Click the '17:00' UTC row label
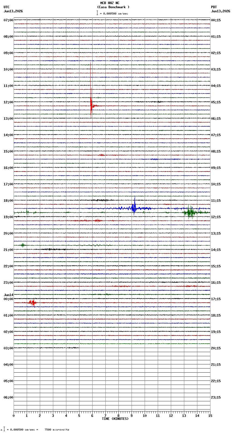232x433 pixels. (8, 184)
